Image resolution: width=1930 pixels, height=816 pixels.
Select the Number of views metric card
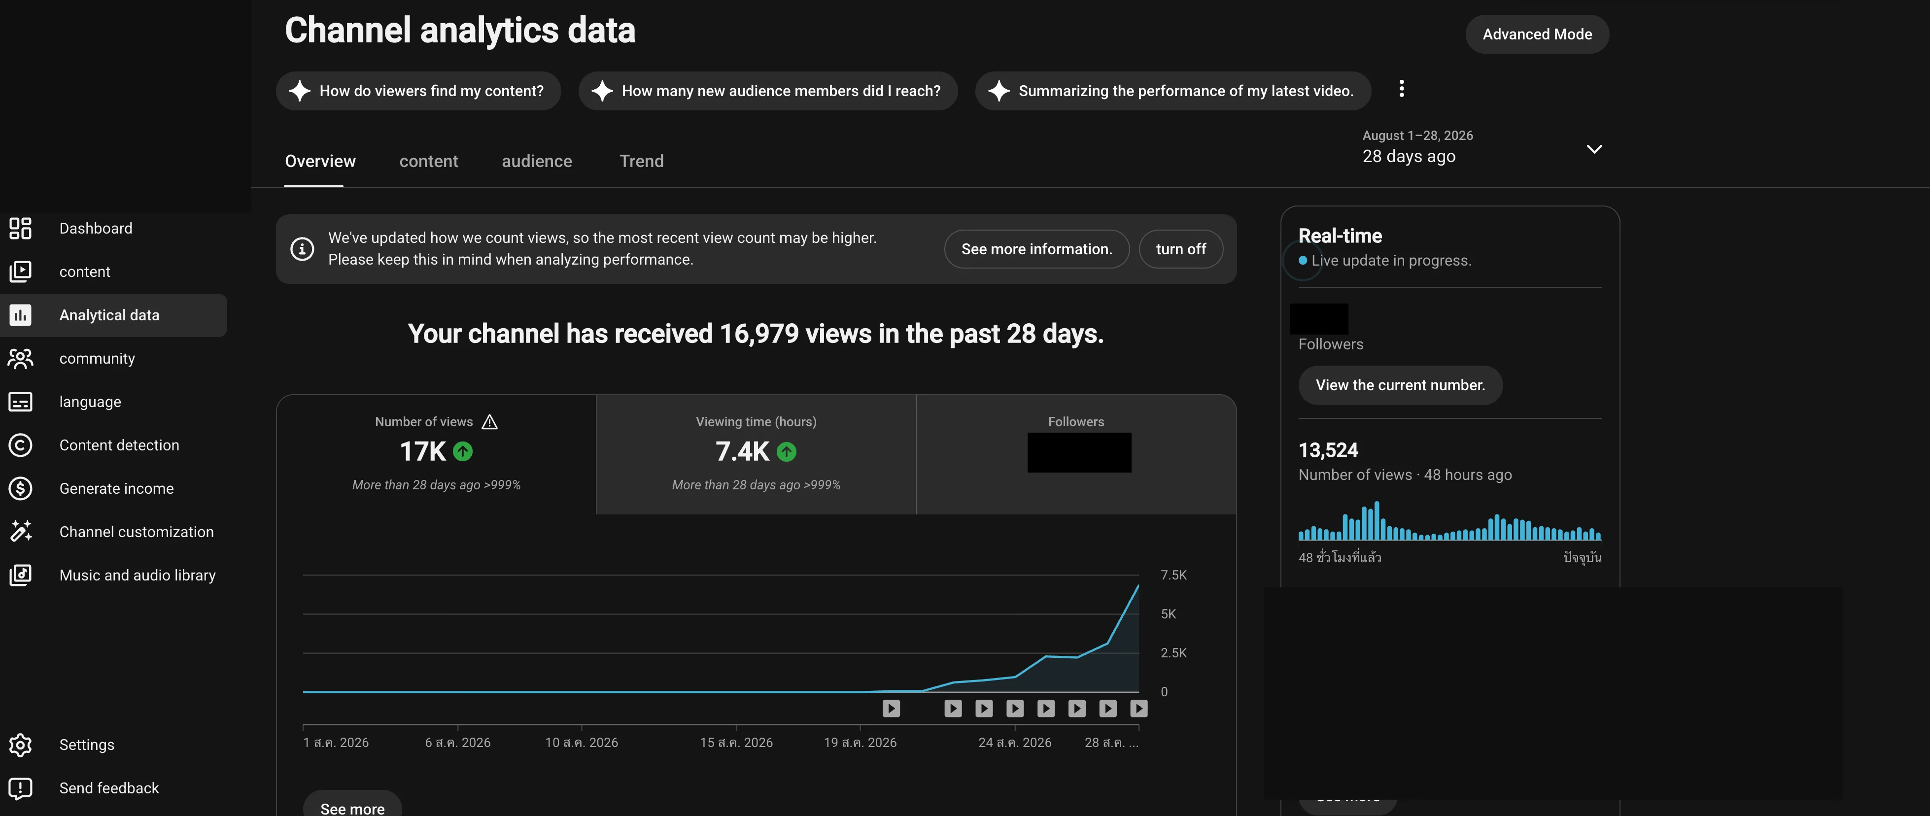point(436,455)
